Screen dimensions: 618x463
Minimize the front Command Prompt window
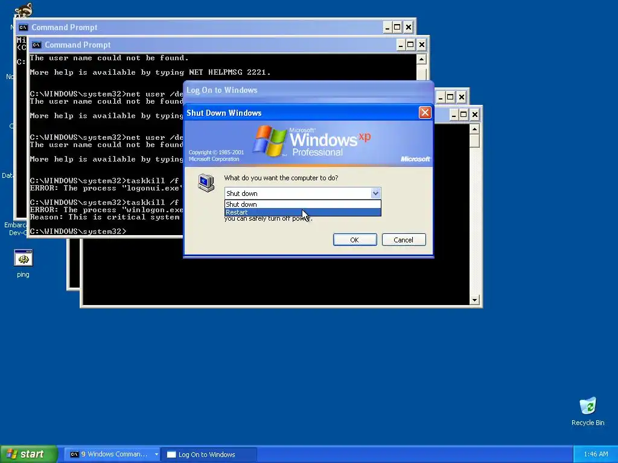pyautogui.click(x=401, y=45)
